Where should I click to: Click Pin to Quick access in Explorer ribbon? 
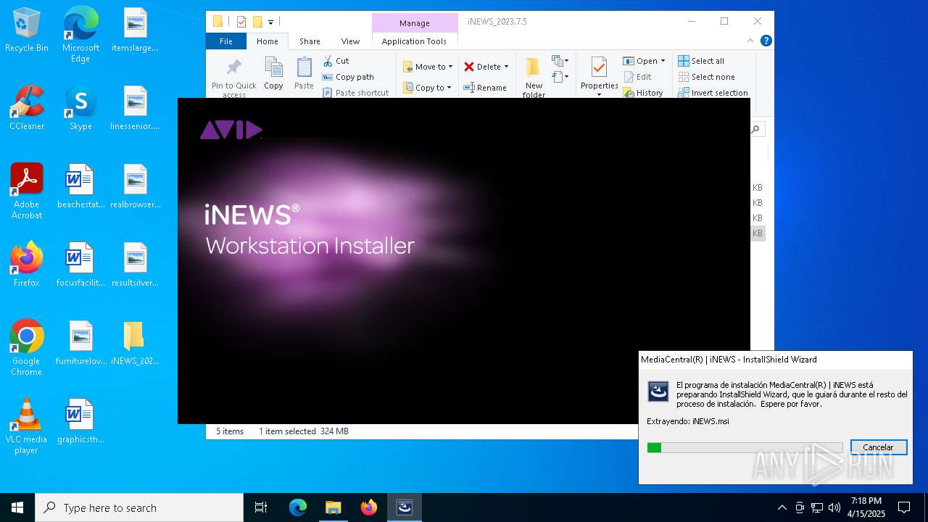tap(233, 77)
